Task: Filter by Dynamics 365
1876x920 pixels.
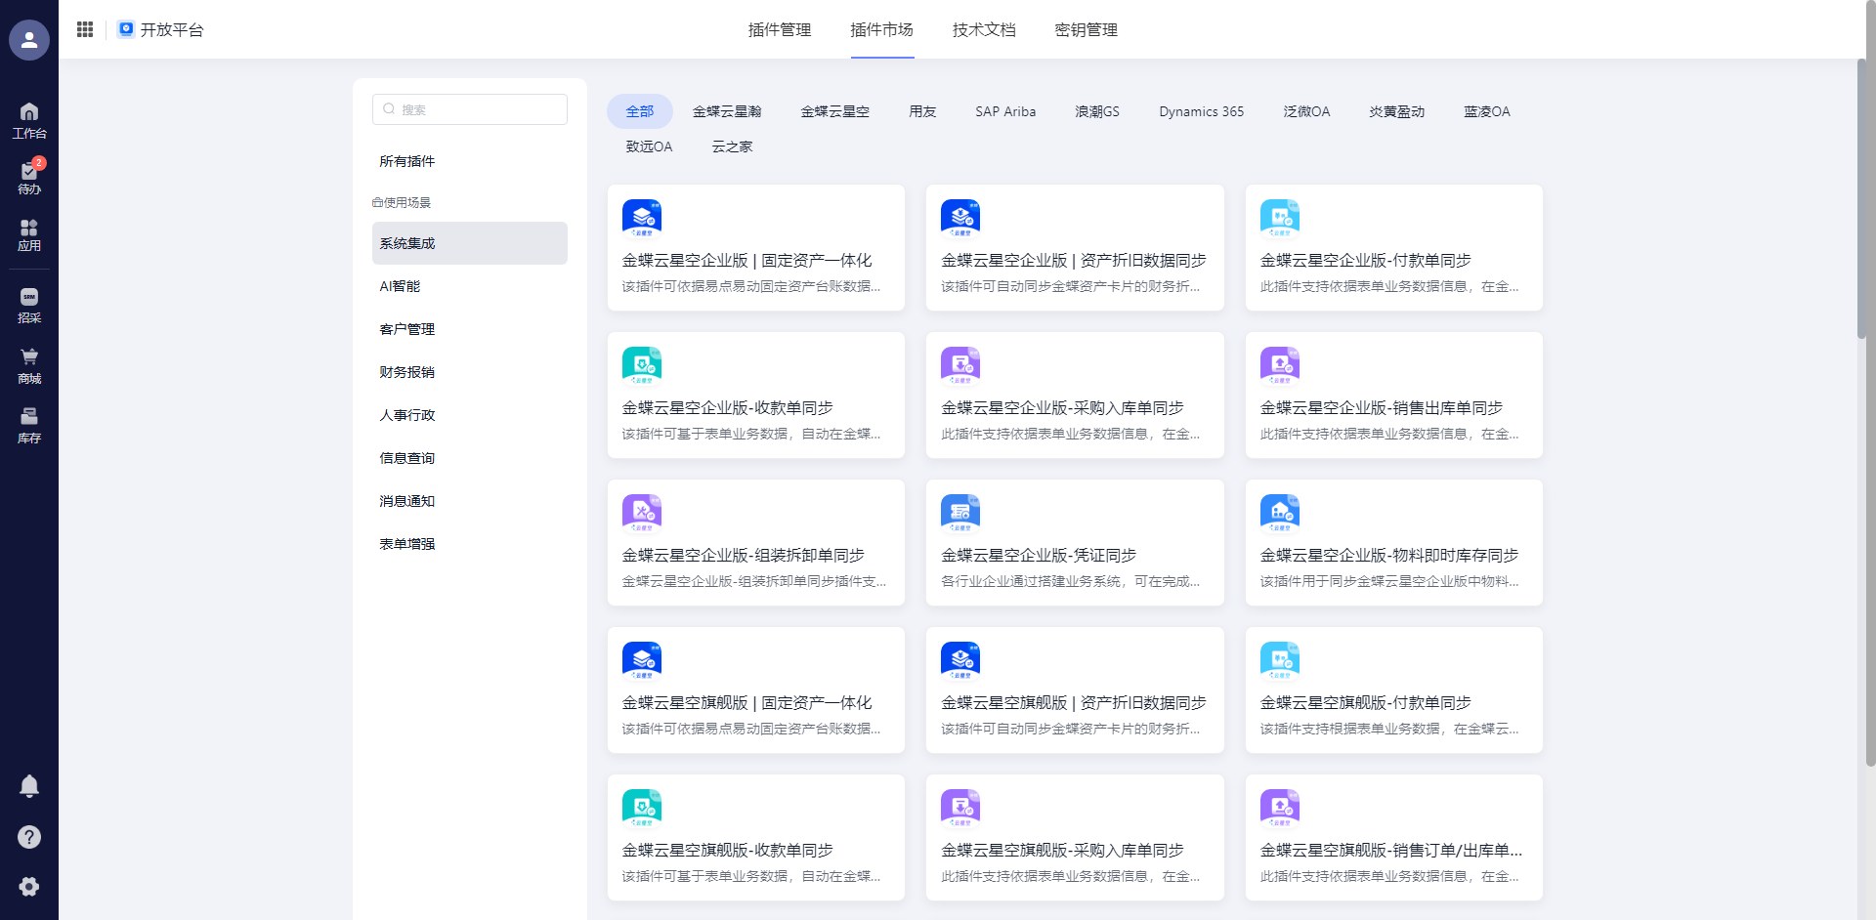Action: point(1201,111)
